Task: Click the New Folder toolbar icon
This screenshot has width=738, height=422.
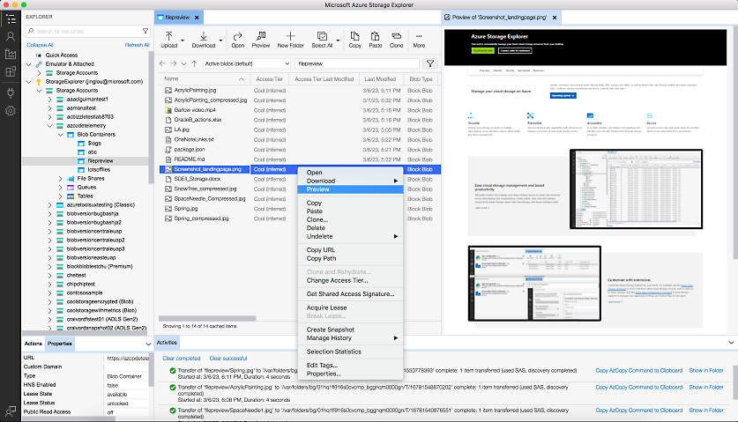Action: click(x=290, y=36)
